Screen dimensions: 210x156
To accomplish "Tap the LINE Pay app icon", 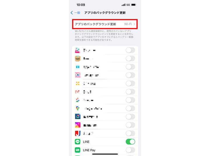I will pos(78,150).
